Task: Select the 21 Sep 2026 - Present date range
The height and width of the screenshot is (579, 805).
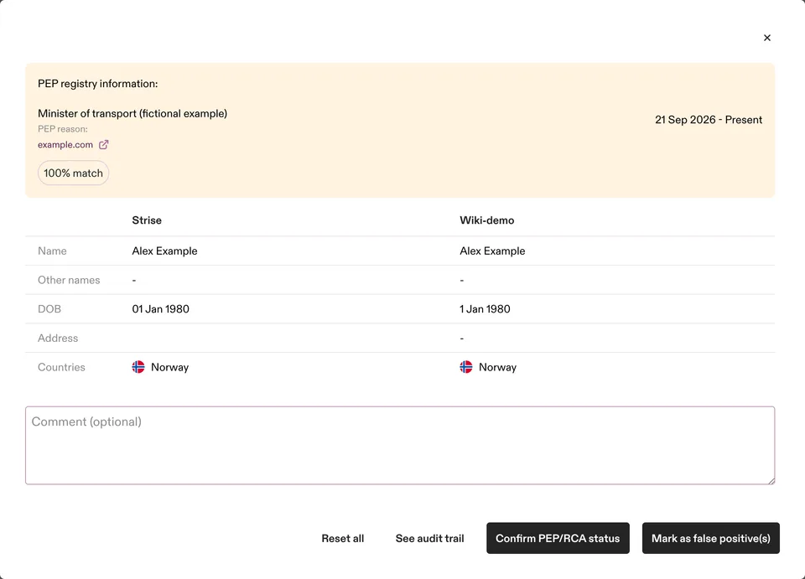Action: (709, 120)
